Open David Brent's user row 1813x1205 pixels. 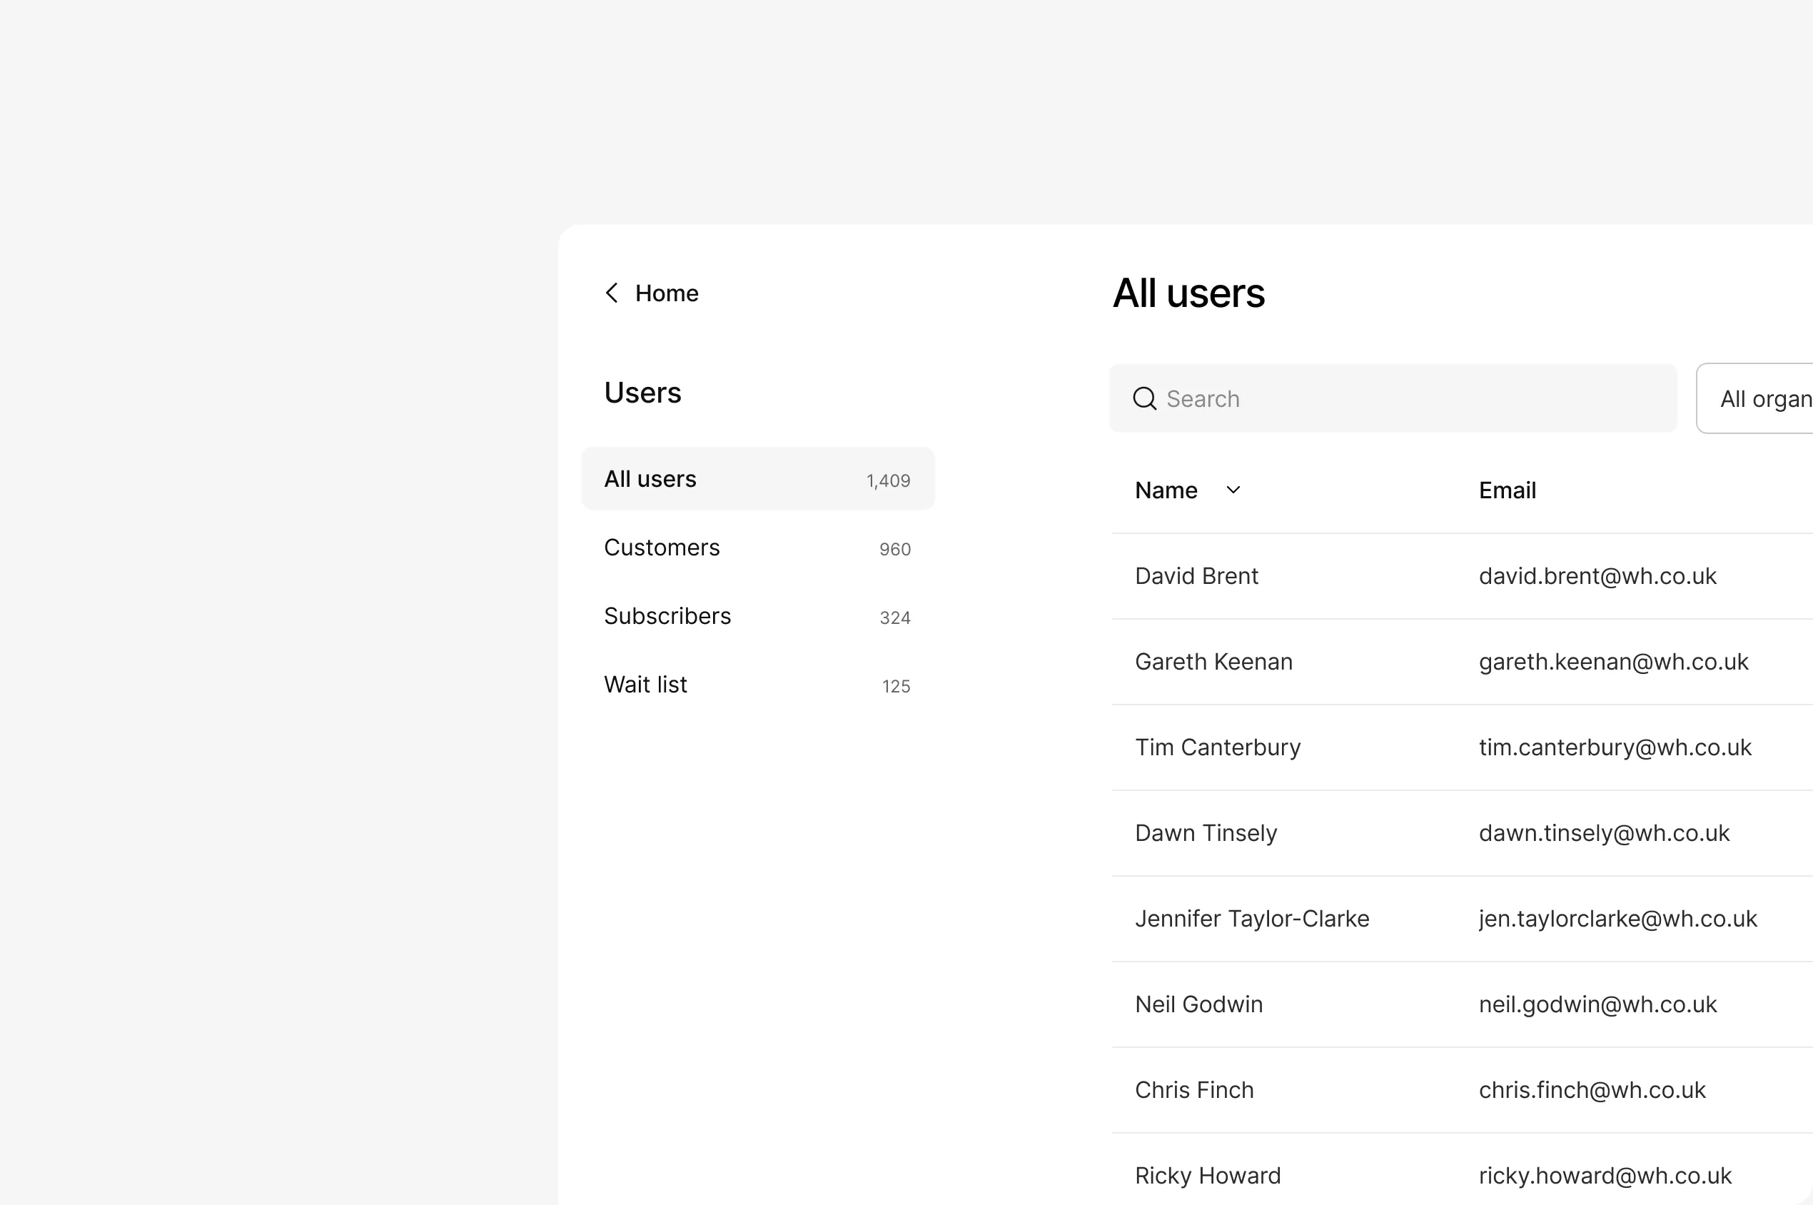coord(1196,575)
